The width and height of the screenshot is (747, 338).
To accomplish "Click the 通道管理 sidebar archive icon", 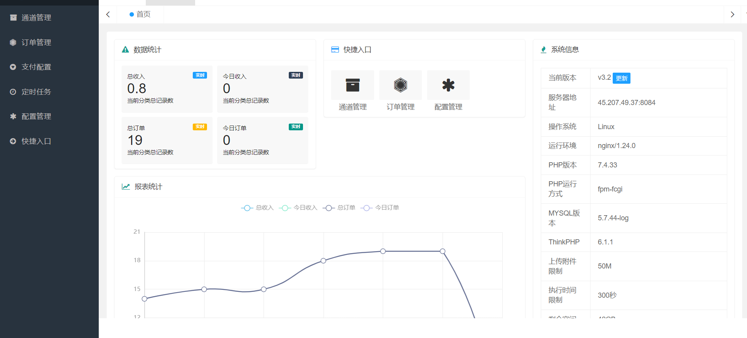I will pyautogui.click(x=13, y=18).
